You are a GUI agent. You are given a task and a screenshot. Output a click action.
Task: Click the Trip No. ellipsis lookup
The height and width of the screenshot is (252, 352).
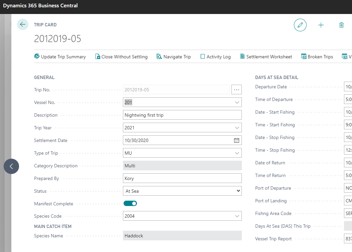click(236, 89)
